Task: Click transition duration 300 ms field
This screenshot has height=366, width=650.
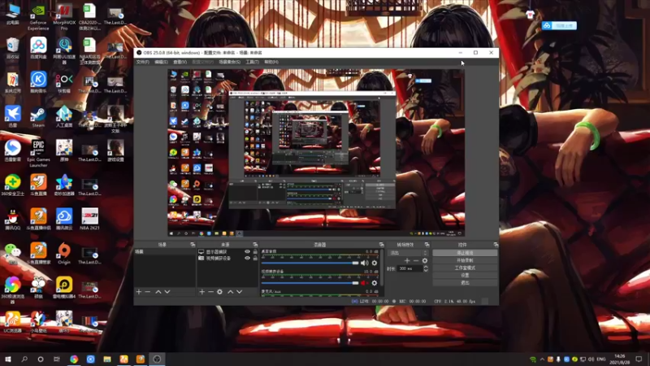Action: point(410,269)
